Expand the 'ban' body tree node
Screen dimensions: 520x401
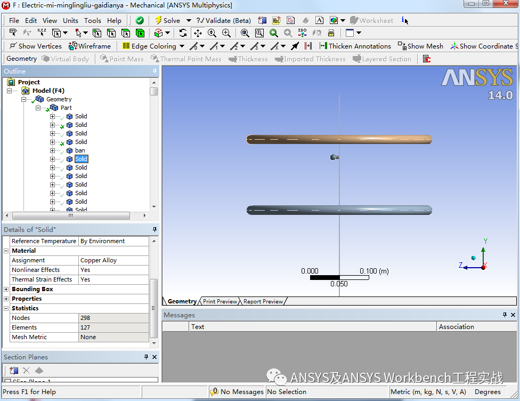pos(52,151)
